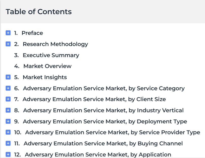Click plus icon beside by Application section

[8, 154]
